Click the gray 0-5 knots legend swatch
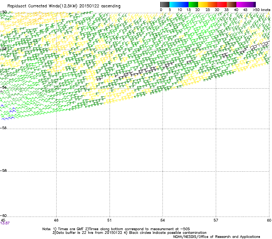Screen dimensions: 272x239 pyautogui.click(x=165, y=4)
